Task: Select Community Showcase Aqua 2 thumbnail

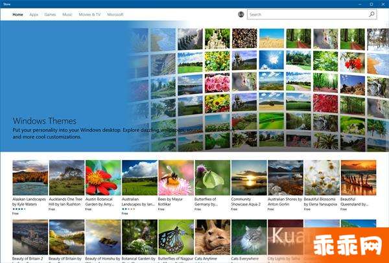Action: point(249,177)
